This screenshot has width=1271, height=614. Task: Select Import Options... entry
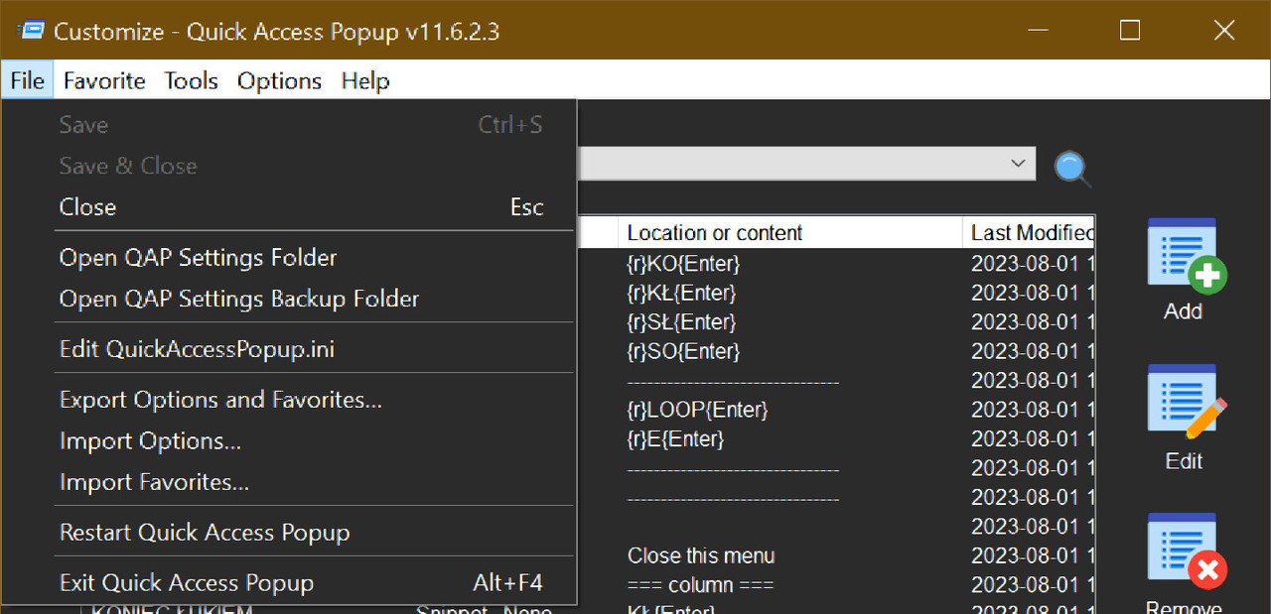(x=289, y=440)
